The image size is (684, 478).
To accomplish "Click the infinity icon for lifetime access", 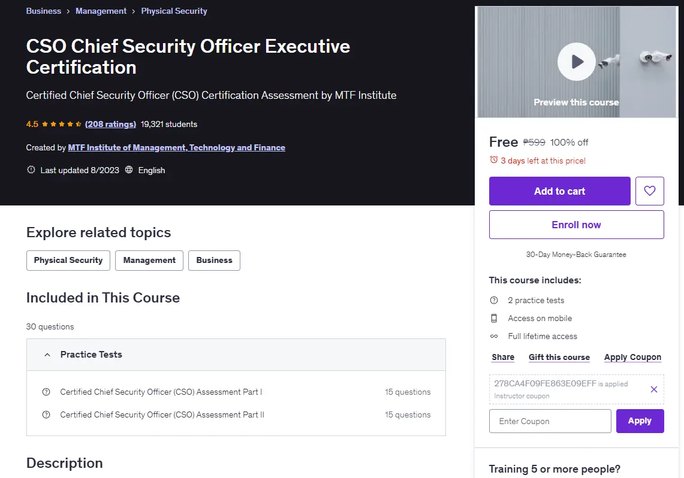I will pyautogui.click(x=494, y=336).
